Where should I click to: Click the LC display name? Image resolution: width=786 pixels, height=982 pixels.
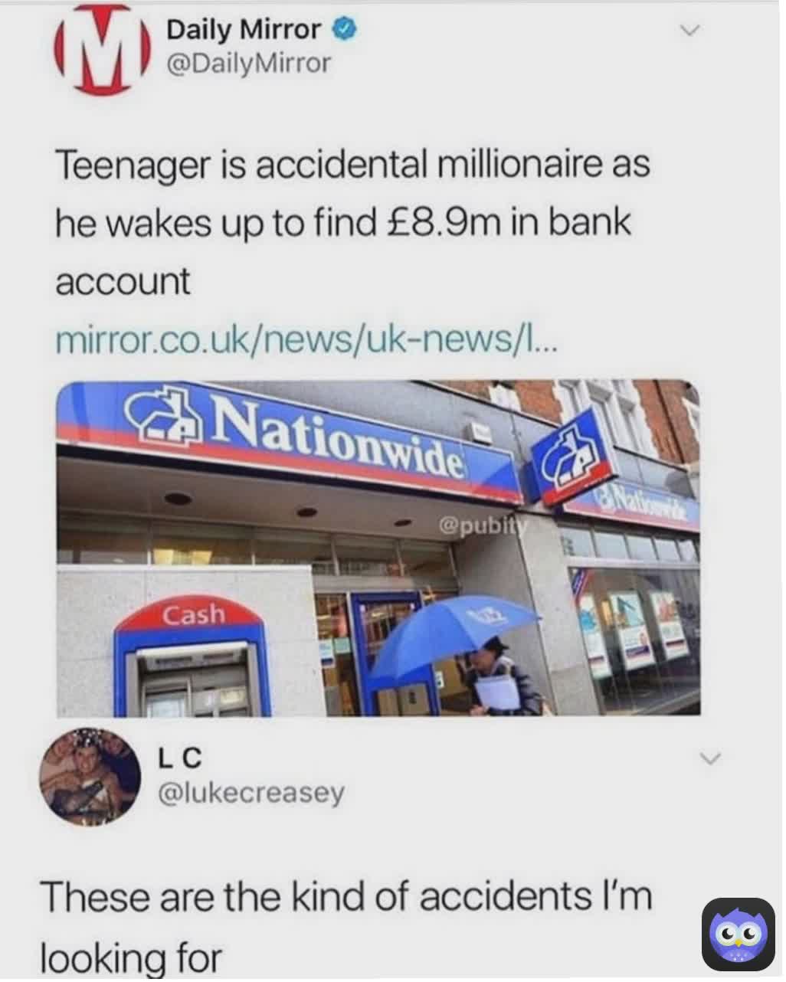[180, 758]
